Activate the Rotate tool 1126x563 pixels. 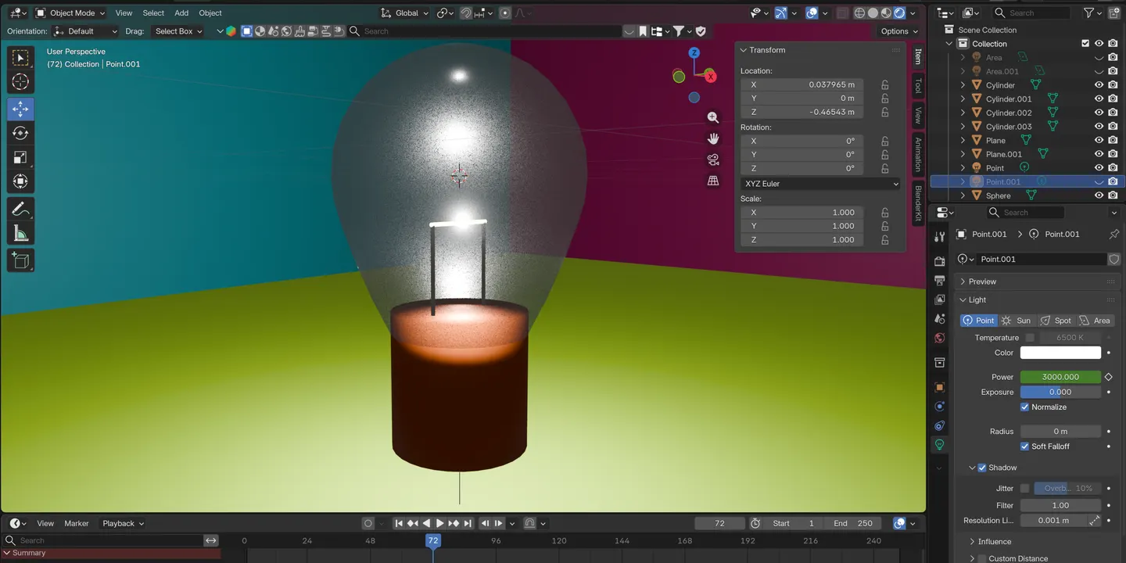pyautogui.click(x=20, y=133)
